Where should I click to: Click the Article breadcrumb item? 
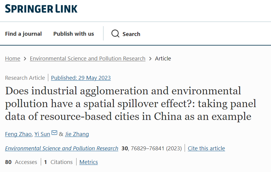[x=163, y=59]
